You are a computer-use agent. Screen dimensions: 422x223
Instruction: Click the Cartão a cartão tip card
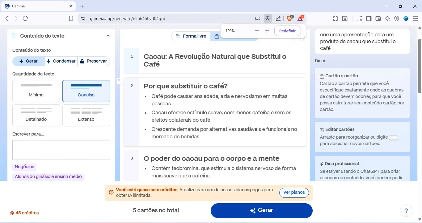tap(362, 93)
